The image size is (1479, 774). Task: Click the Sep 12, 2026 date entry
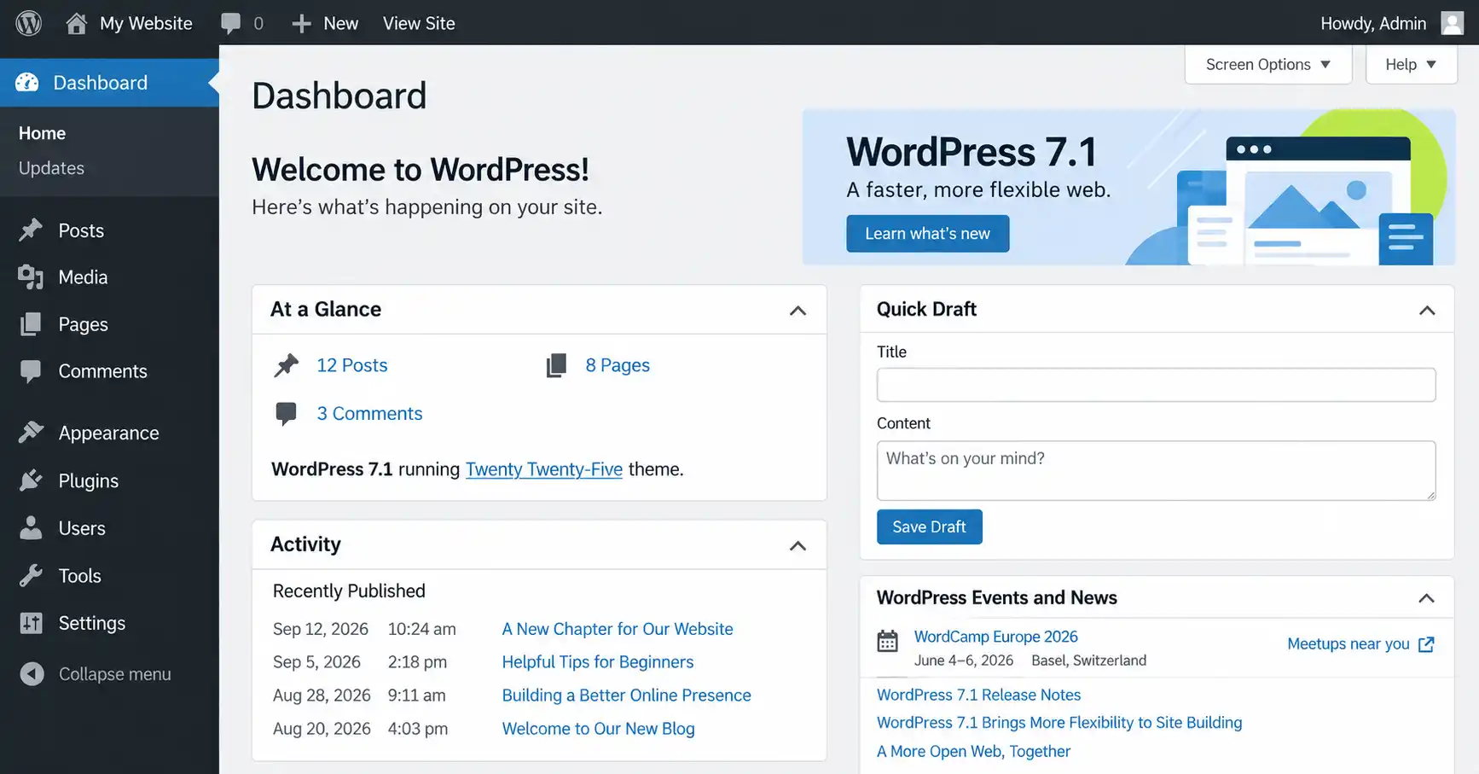pyautogui.click(x=321, y=629)
